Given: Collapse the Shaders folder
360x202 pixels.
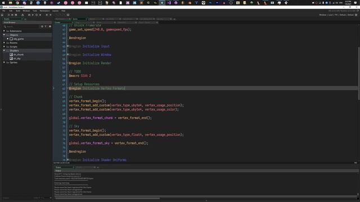Looking at the screenshot, I should coord(4,50).
